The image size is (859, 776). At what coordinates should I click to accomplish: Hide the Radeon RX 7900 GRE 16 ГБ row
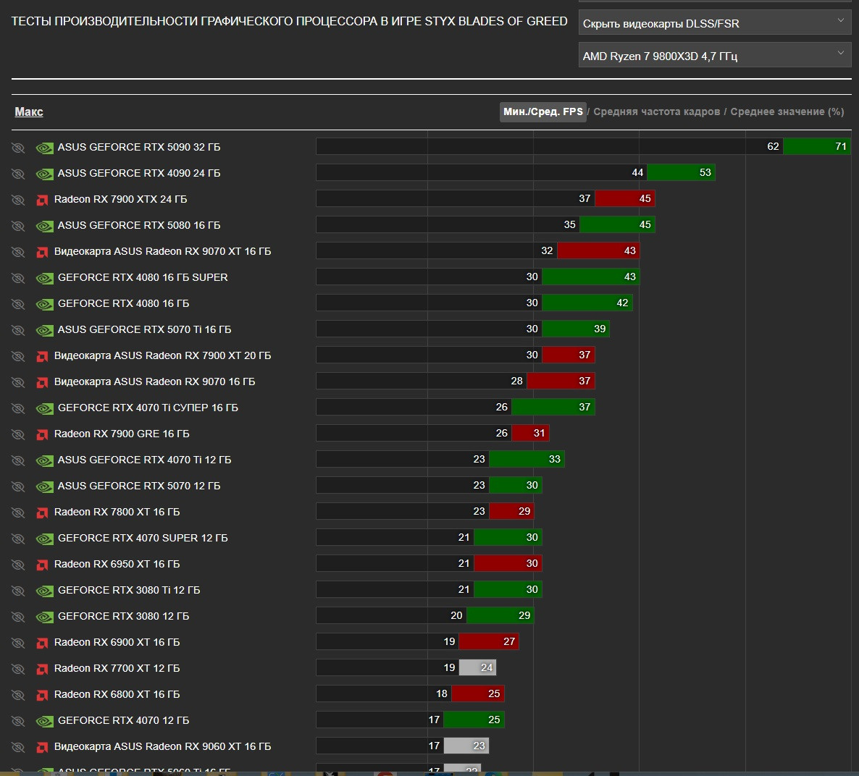pyautogui.click(x=18, y=434)
